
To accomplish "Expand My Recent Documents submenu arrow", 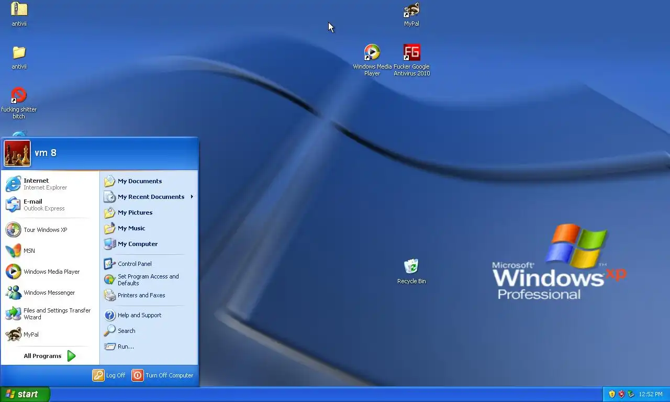I will pos(192,197).
